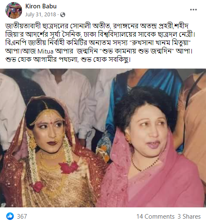Click the July 31, 2018 timestamp
The width and height of the screenshot is (206, 222).
click(x=41, y=15)
